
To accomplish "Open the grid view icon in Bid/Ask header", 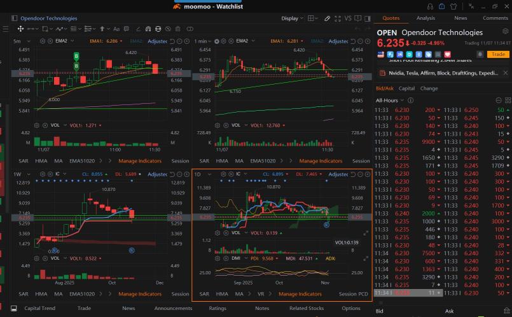I will coord(508,101).
